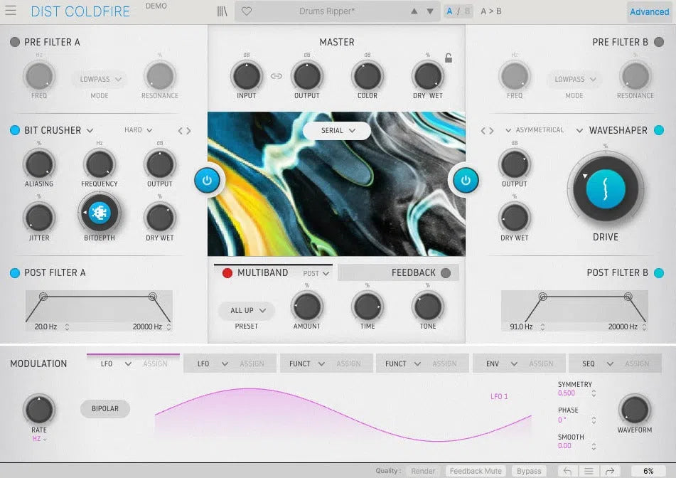Redo using the forward arrow icon
The height and width of the screenshot is (478, 676).
click(x=609, y=470)
